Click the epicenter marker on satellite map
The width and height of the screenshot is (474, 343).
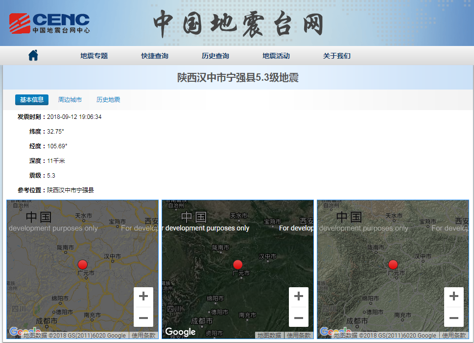(x=237, y=264)
